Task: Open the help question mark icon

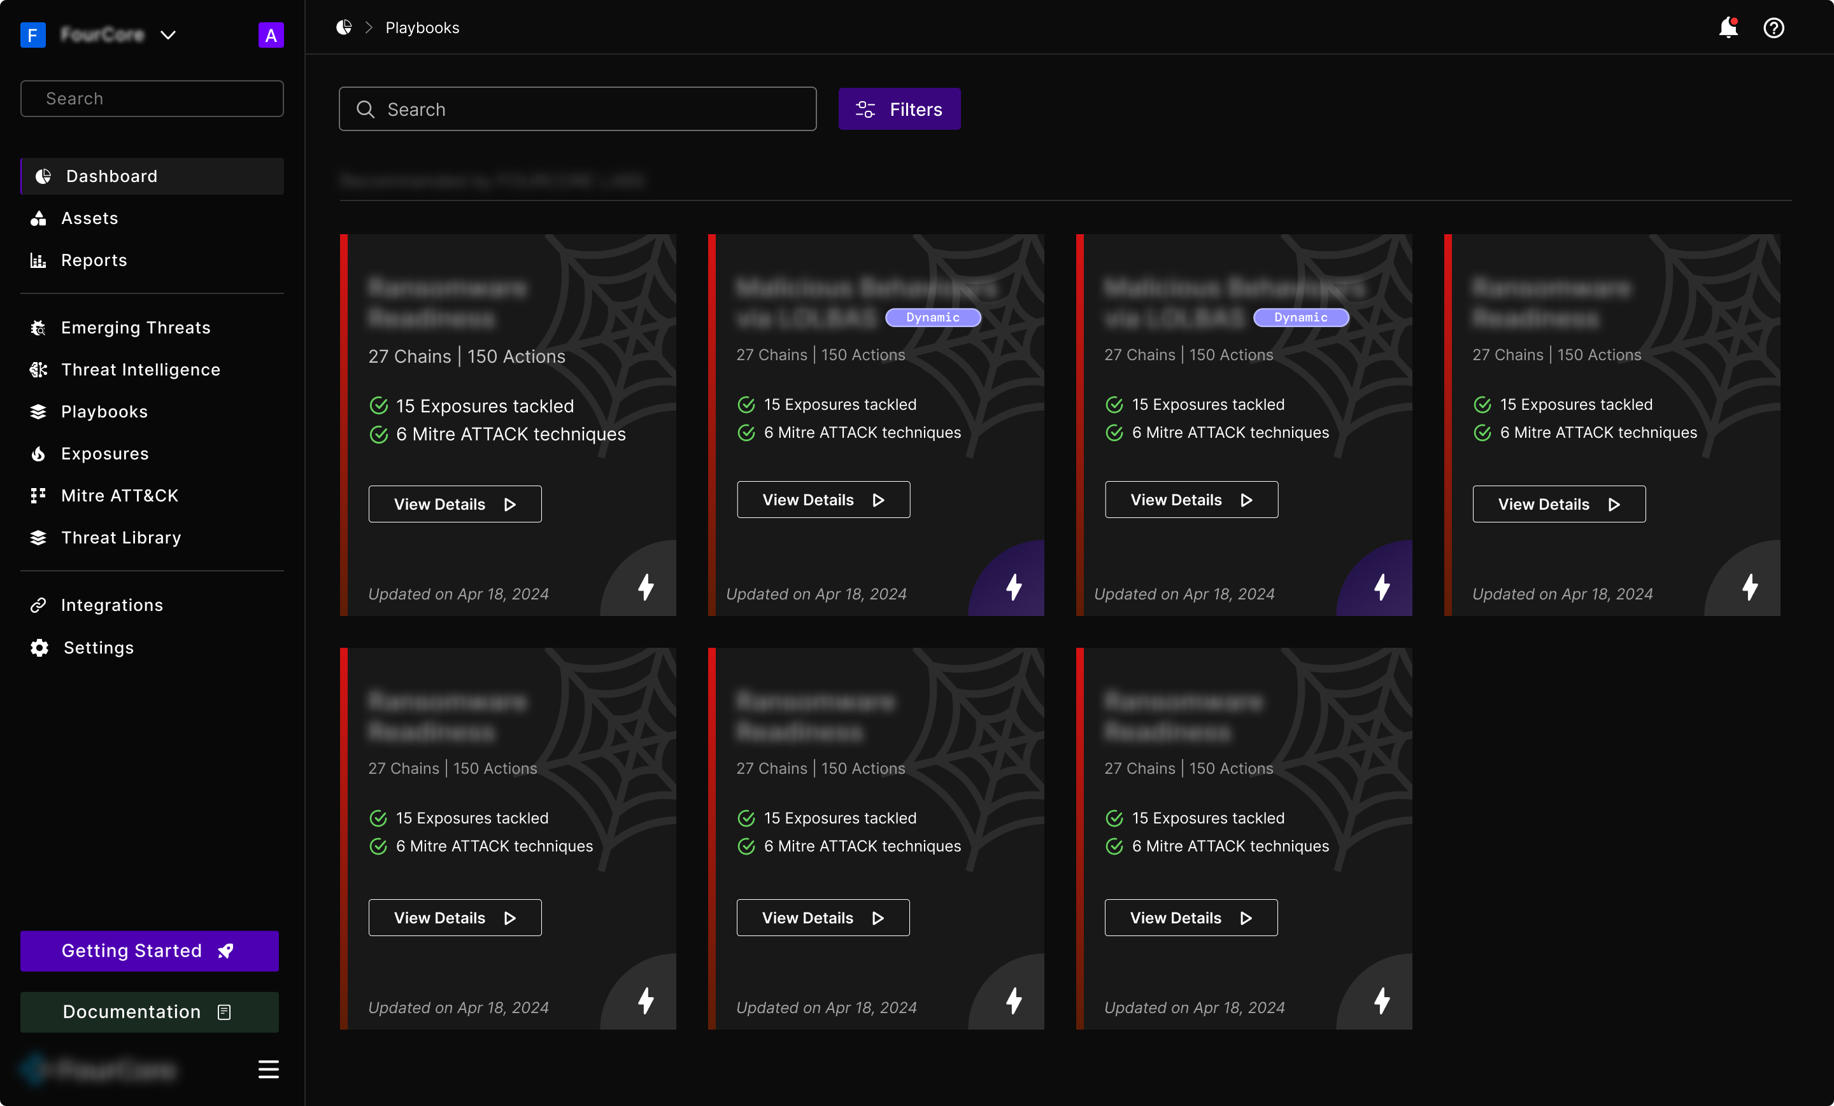Action: [x=1774, y=27]
